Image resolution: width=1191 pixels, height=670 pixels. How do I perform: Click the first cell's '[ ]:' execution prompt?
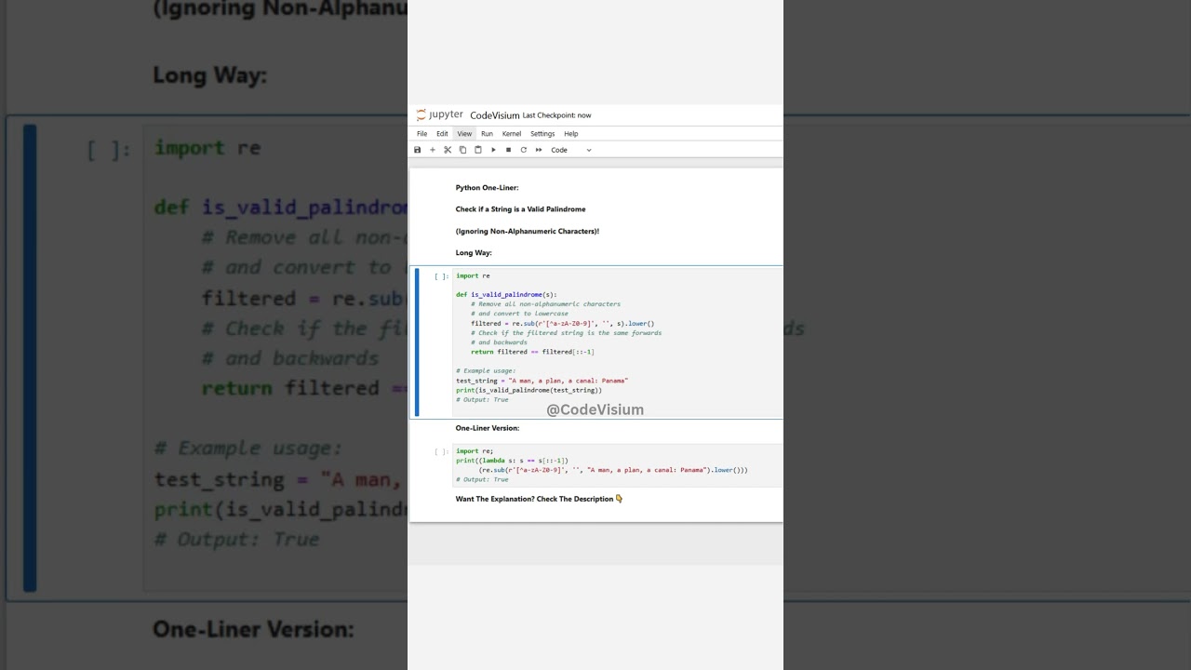point(441,276)
